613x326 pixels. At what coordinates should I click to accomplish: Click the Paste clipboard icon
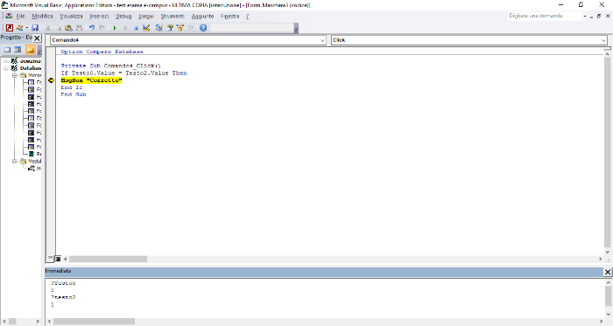[68, 28]
